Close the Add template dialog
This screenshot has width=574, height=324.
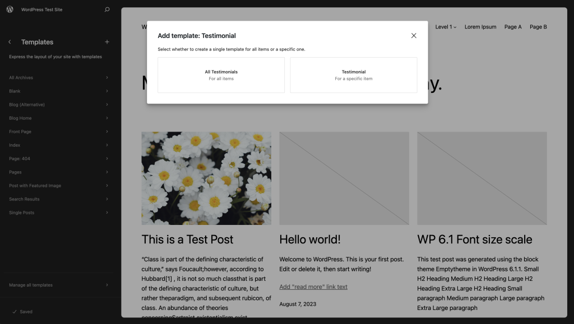click(x=414, y=36)
